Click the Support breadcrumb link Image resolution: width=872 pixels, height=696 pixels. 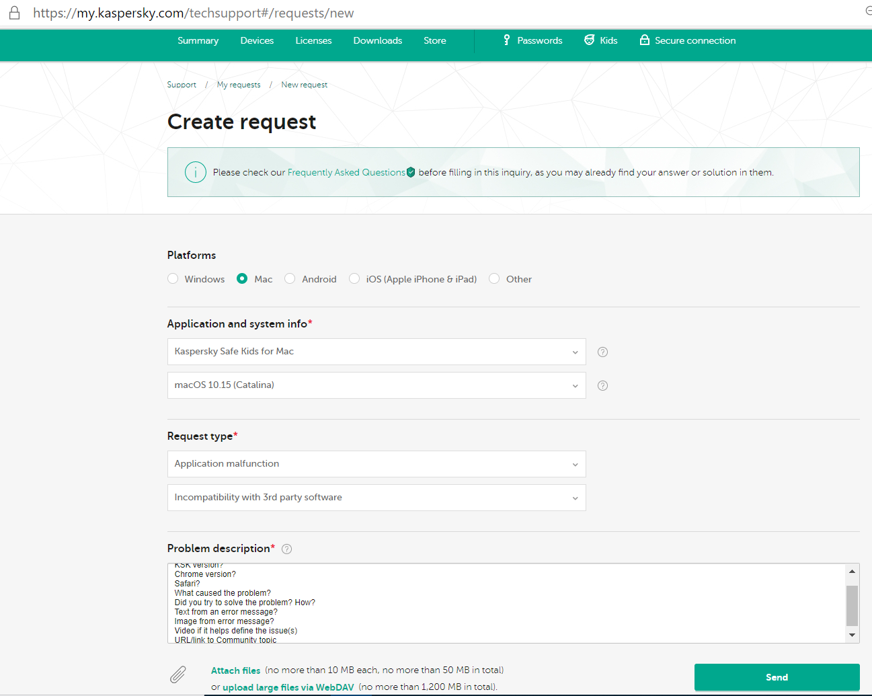[182, 85]
